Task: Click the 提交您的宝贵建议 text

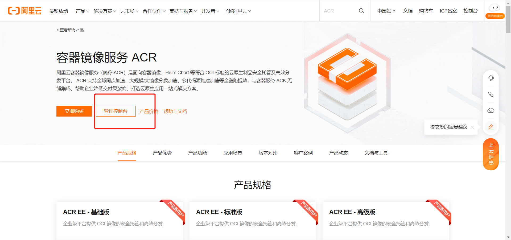Action: [x=449, y=127]
